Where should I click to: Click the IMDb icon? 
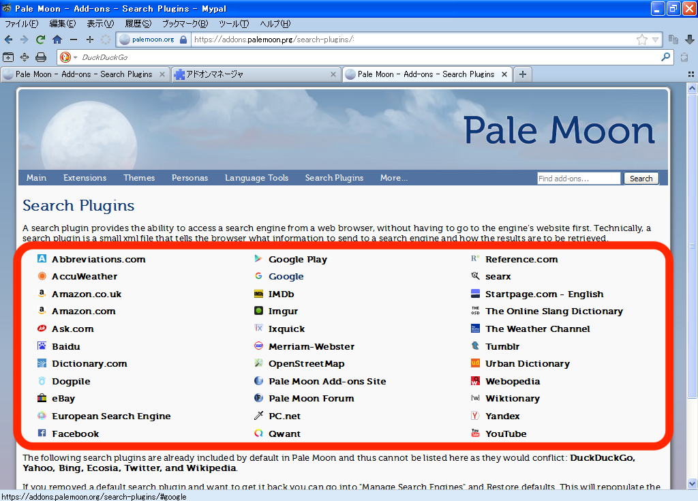[258, 294]
